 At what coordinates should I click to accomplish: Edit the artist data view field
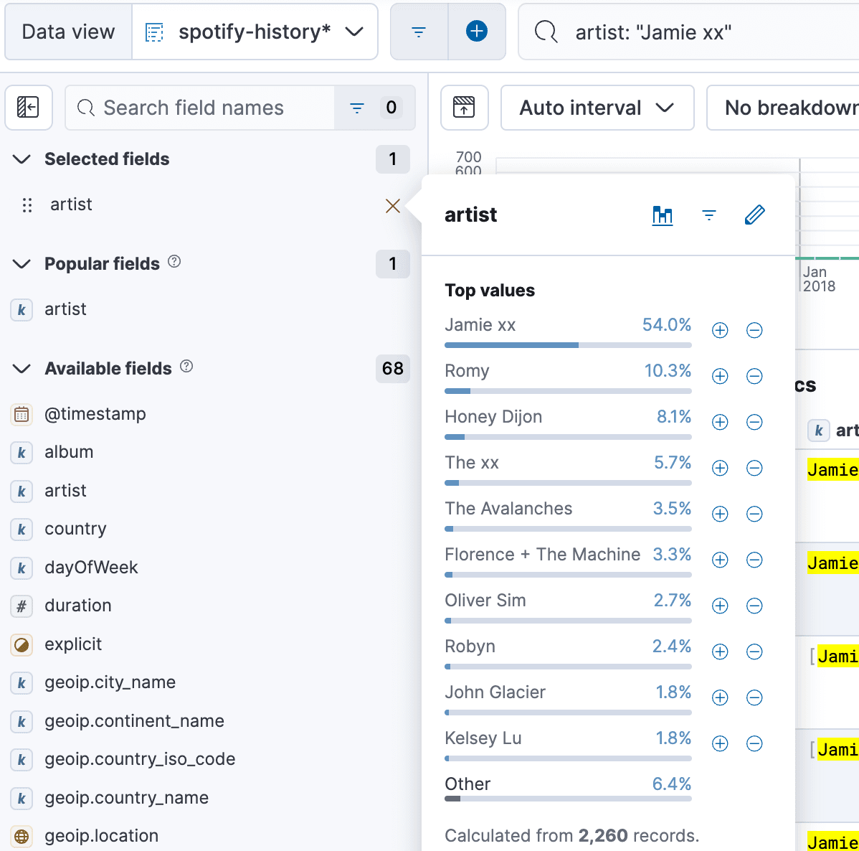[x=755, y=215]
